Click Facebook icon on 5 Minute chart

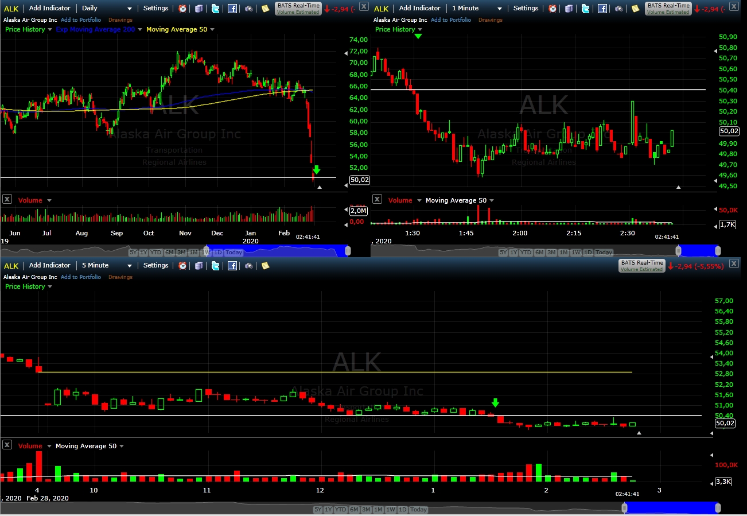pos(232,266)
